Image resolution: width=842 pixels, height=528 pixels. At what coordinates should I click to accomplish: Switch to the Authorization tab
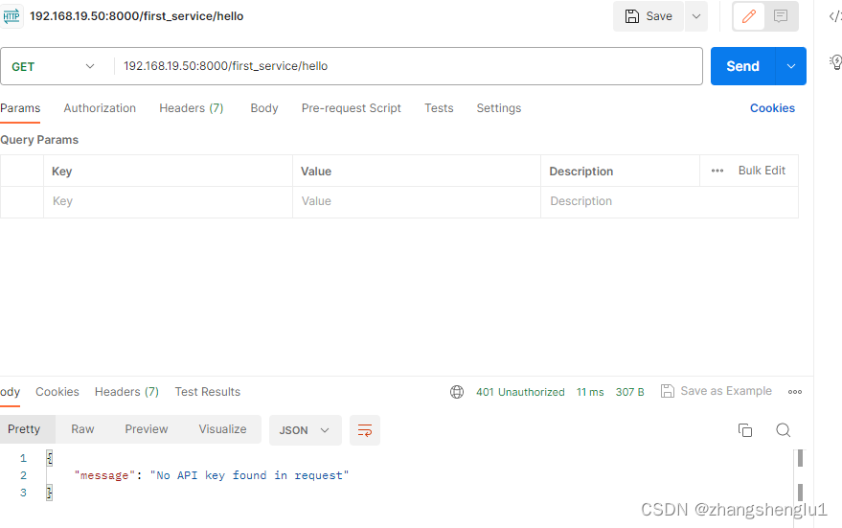(100, 108)
